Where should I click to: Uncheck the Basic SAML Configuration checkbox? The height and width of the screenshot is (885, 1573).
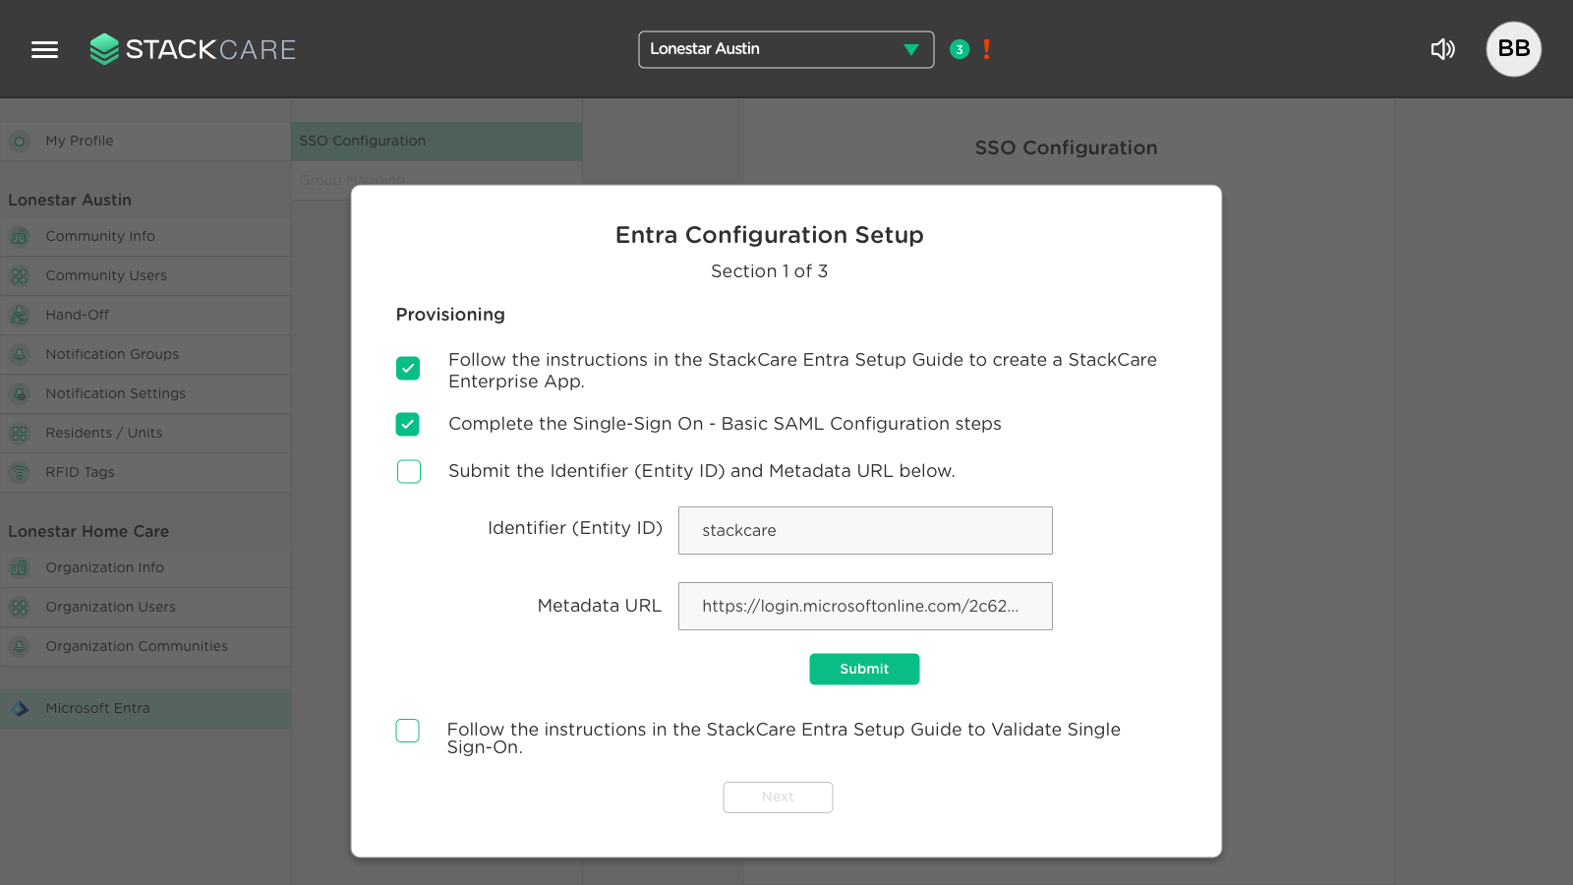pyautogui.click(x=408, y=424)
